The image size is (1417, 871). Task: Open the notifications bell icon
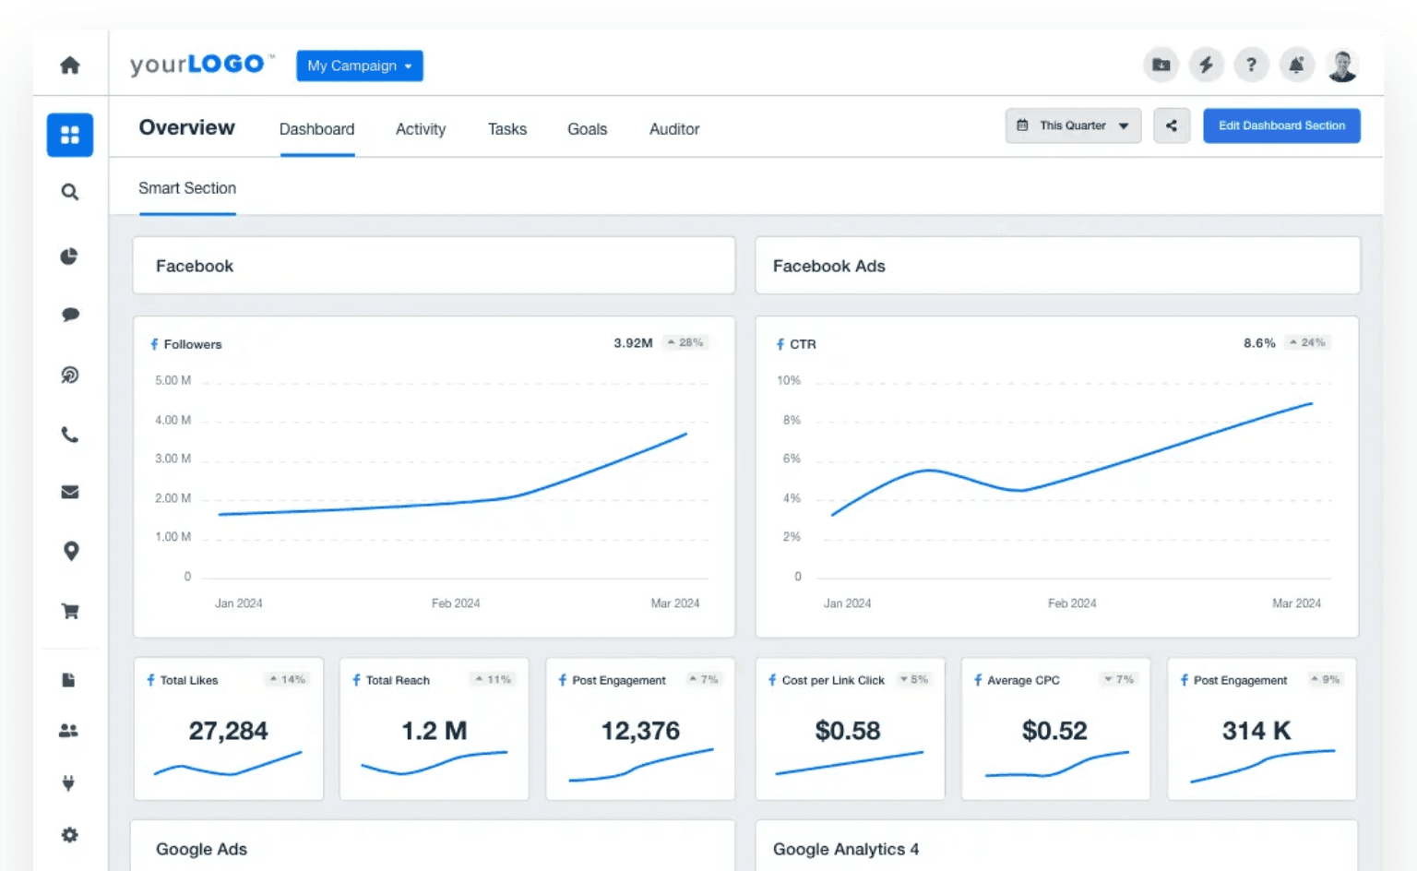[x=1297, y=65]
